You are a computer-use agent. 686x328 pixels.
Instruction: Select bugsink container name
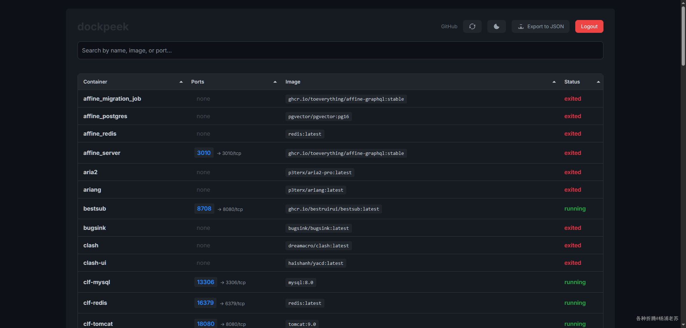[94, 228]
